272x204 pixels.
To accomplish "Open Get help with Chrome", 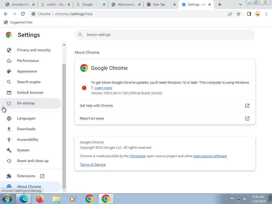I will pyautogui.click(x=165, y=106).
